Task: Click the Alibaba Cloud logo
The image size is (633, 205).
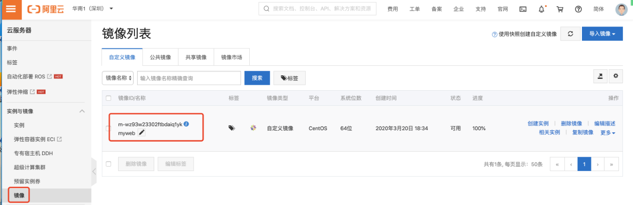Action: (x=46, y=9)
